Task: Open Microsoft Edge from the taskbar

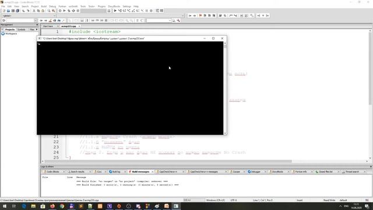Action: coord(24,206)
